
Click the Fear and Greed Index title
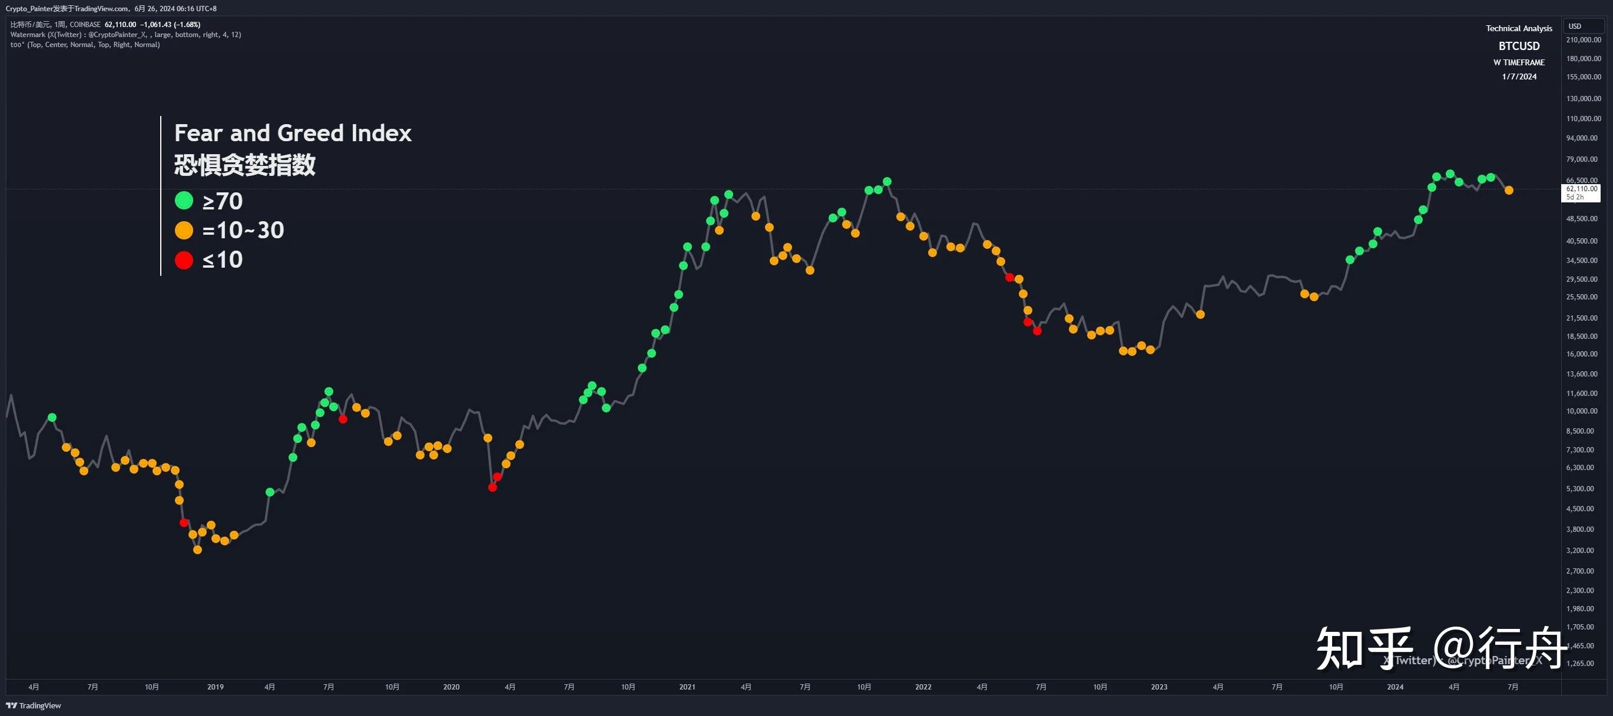pos(293,133)
